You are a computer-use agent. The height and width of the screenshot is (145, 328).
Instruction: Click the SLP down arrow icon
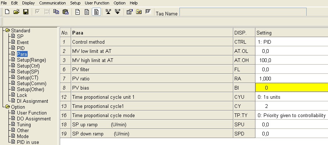tap(118, 12)
